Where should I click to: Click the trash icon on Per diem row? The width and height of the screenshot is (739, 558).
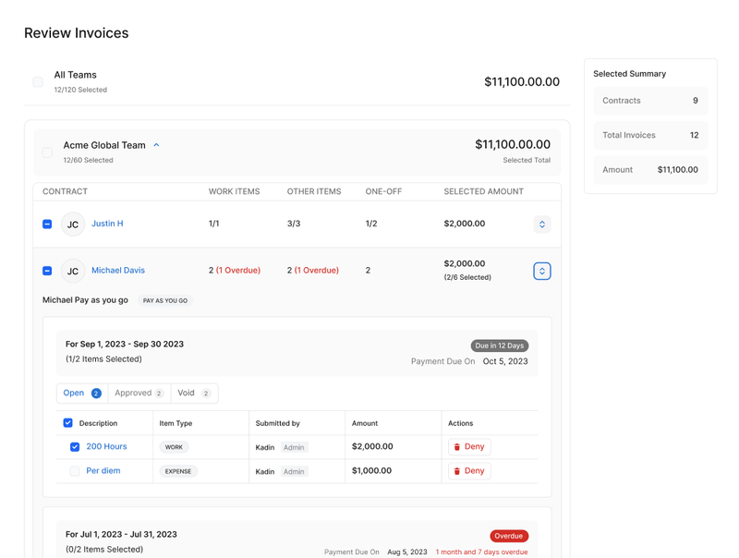(x=457, y=471)
